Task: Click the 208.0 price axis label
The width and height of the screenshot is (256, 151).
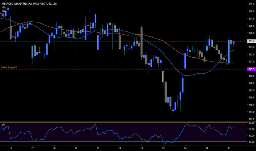Action: (x=251, y=12)
